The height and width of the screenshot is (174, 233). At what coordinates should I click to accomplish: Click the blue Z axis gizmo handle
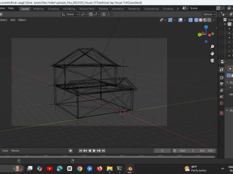206,27
